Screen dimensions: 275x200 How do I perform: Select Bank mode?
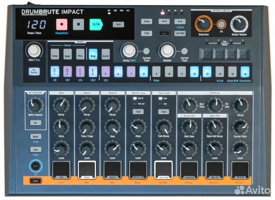(68, 54)
